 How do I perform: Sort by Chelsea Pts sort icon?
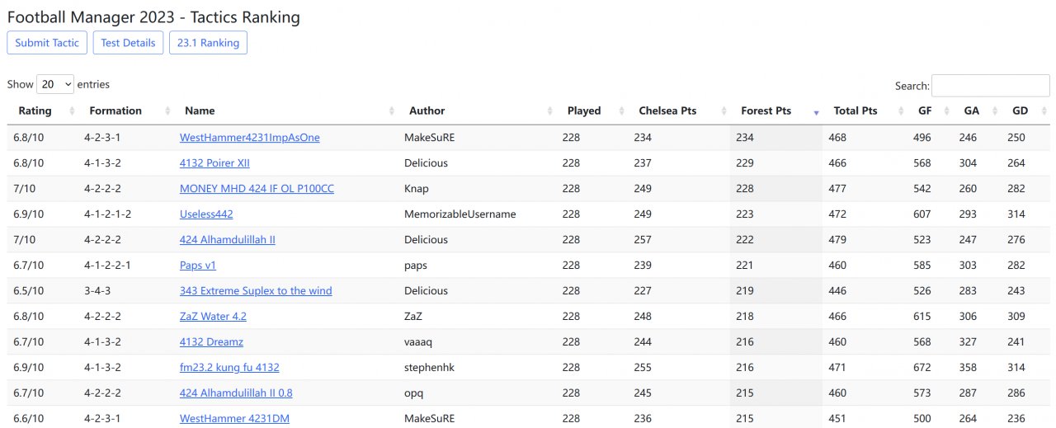pyautogui.click(x=724, y=111)
